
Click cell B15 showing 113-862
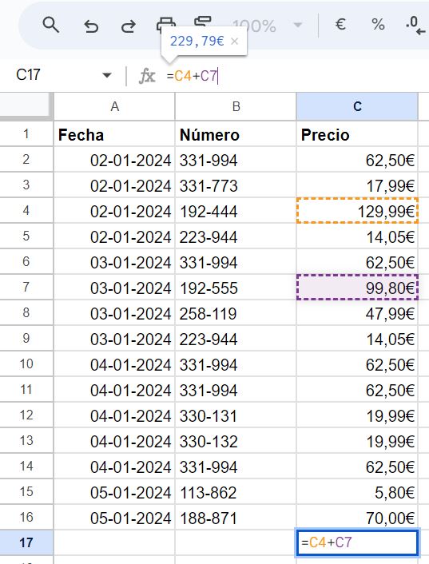(x=236, y=492)
